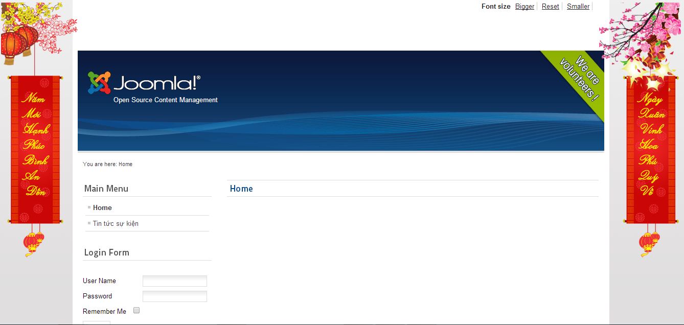Toggle the Remember Me checkbox
Image resolution: width=684 pixels, height=325 pixels.
tap(136, 310)
